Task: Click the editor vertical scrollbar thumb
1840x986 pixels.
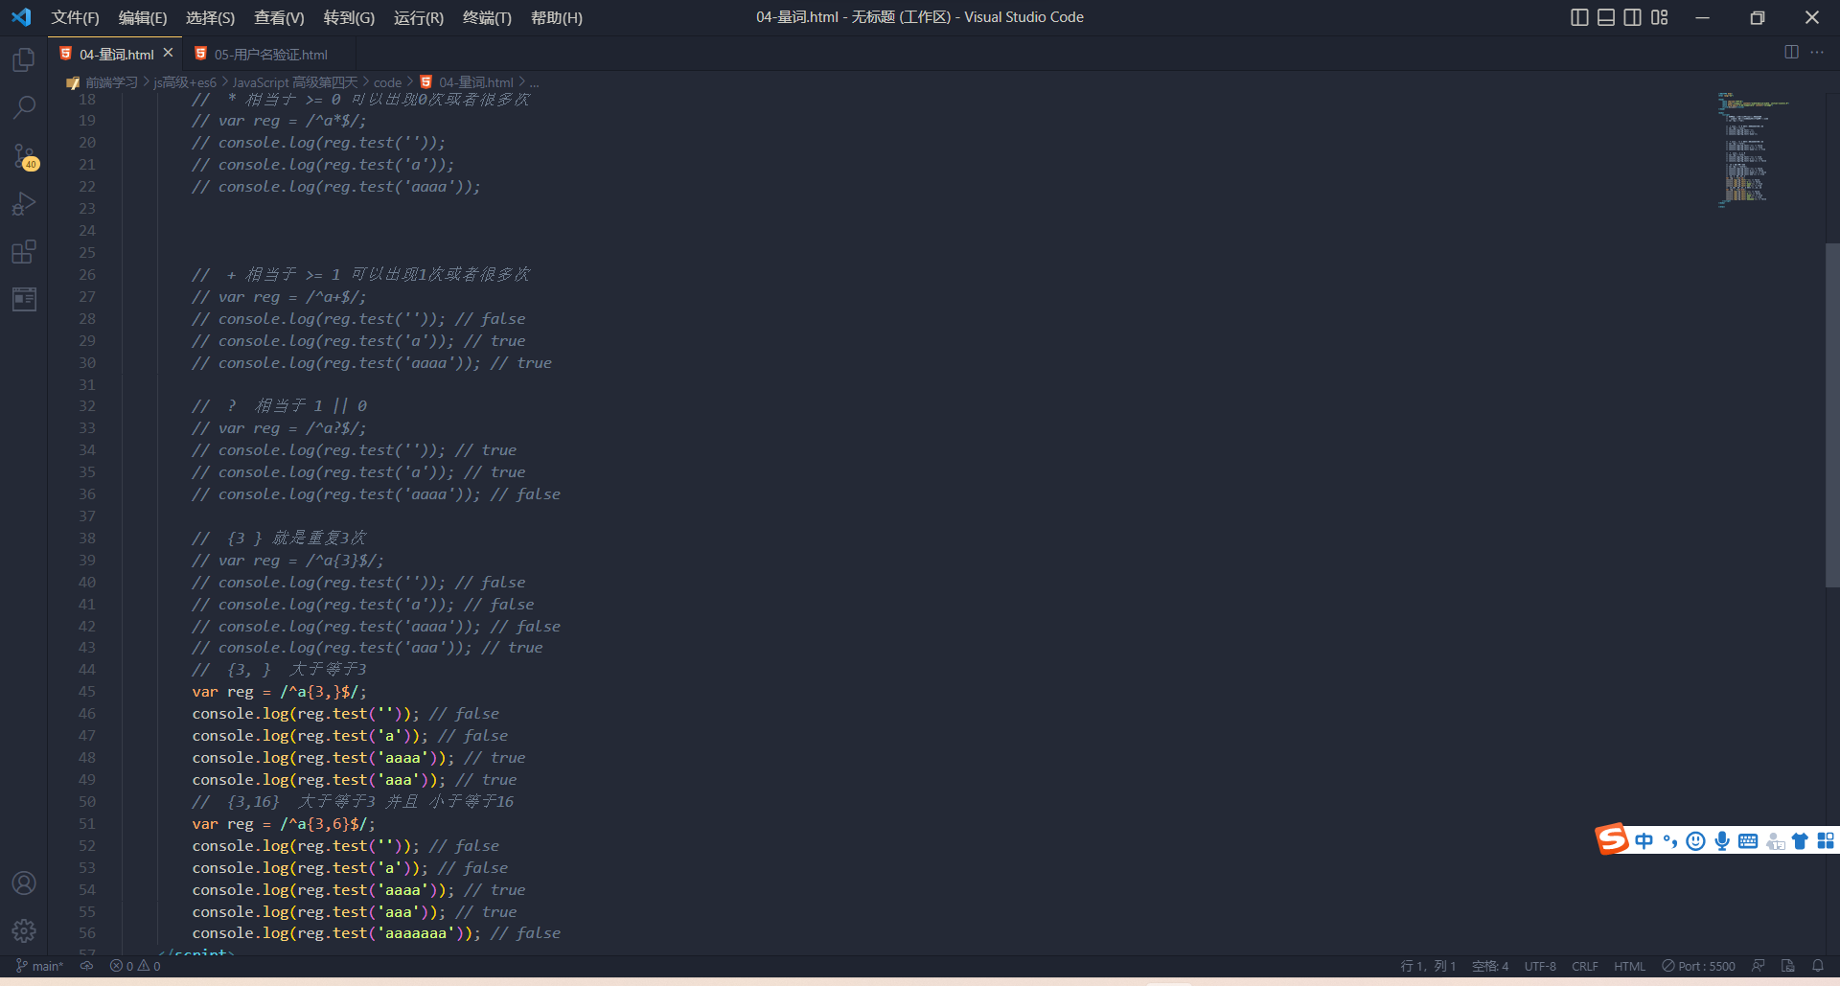Action: coord(1832,415)
